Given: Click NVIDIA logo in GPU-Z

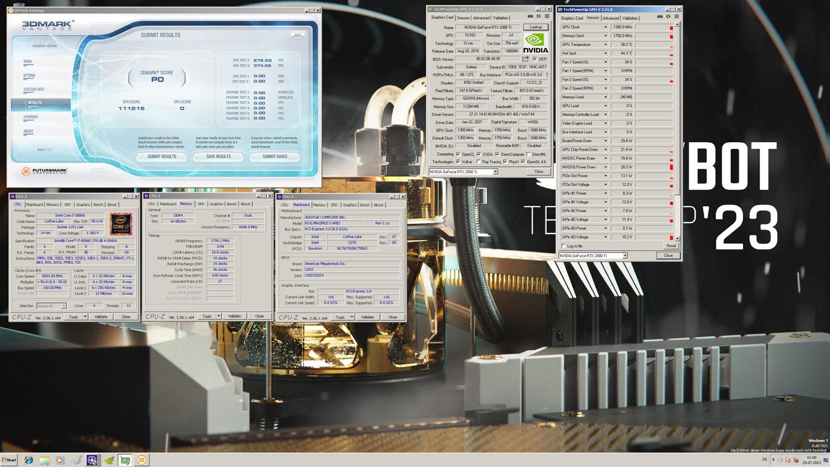Looking at the screenshot, I should coord(536,43).
